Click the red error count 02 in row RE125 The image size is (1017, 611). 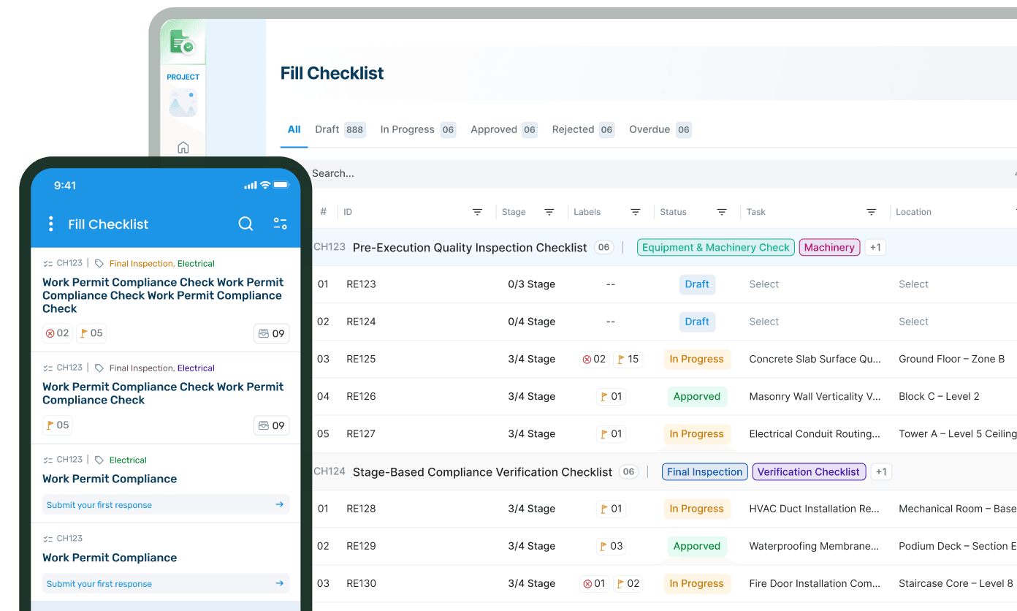[x=593, y=359]
